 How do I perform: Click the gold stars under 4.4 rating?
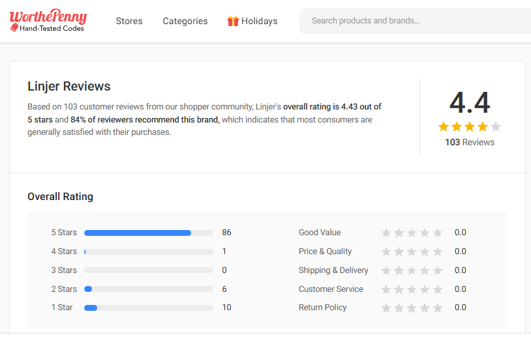coord(470,126)
